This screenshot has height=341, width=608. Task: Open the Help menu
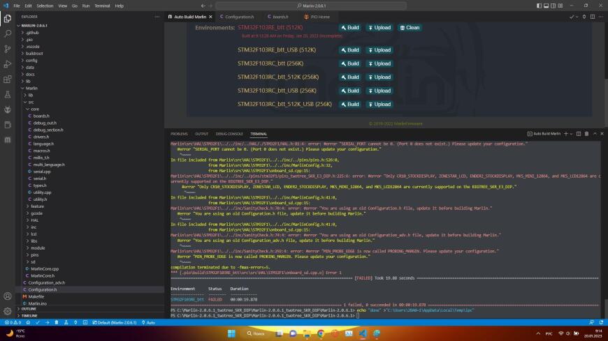point(119,6)
